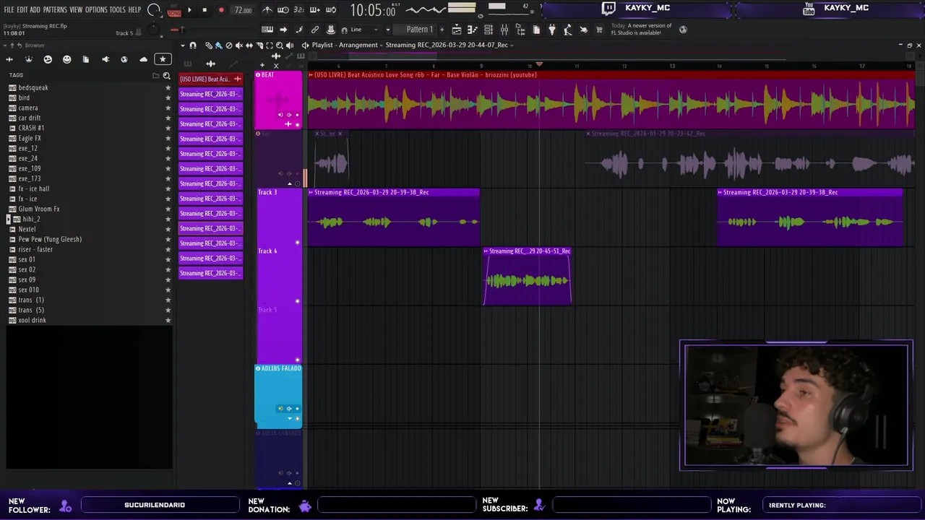This screenshot has height=520, width=925.
Task: Toggle favorite star for car drift
Action: click(x=168, y=118)
